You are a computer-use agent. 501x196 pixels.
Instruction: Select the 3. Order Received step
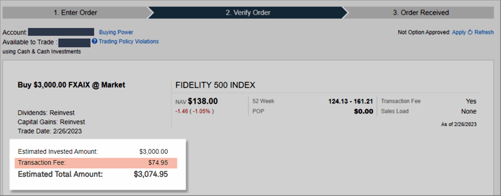421,13
